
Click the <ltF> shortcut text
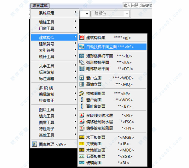click(x=129, y=47)
